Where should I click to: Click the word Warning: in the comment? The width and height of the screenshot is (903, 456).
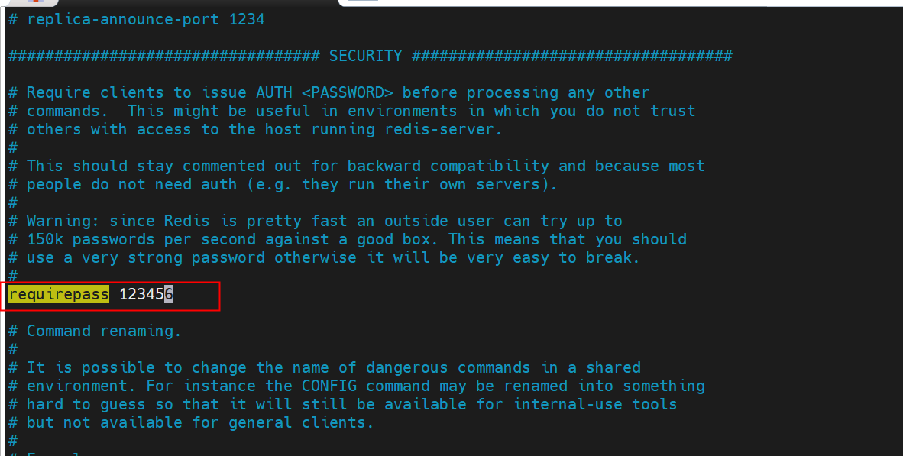click(x=63, y=221)
